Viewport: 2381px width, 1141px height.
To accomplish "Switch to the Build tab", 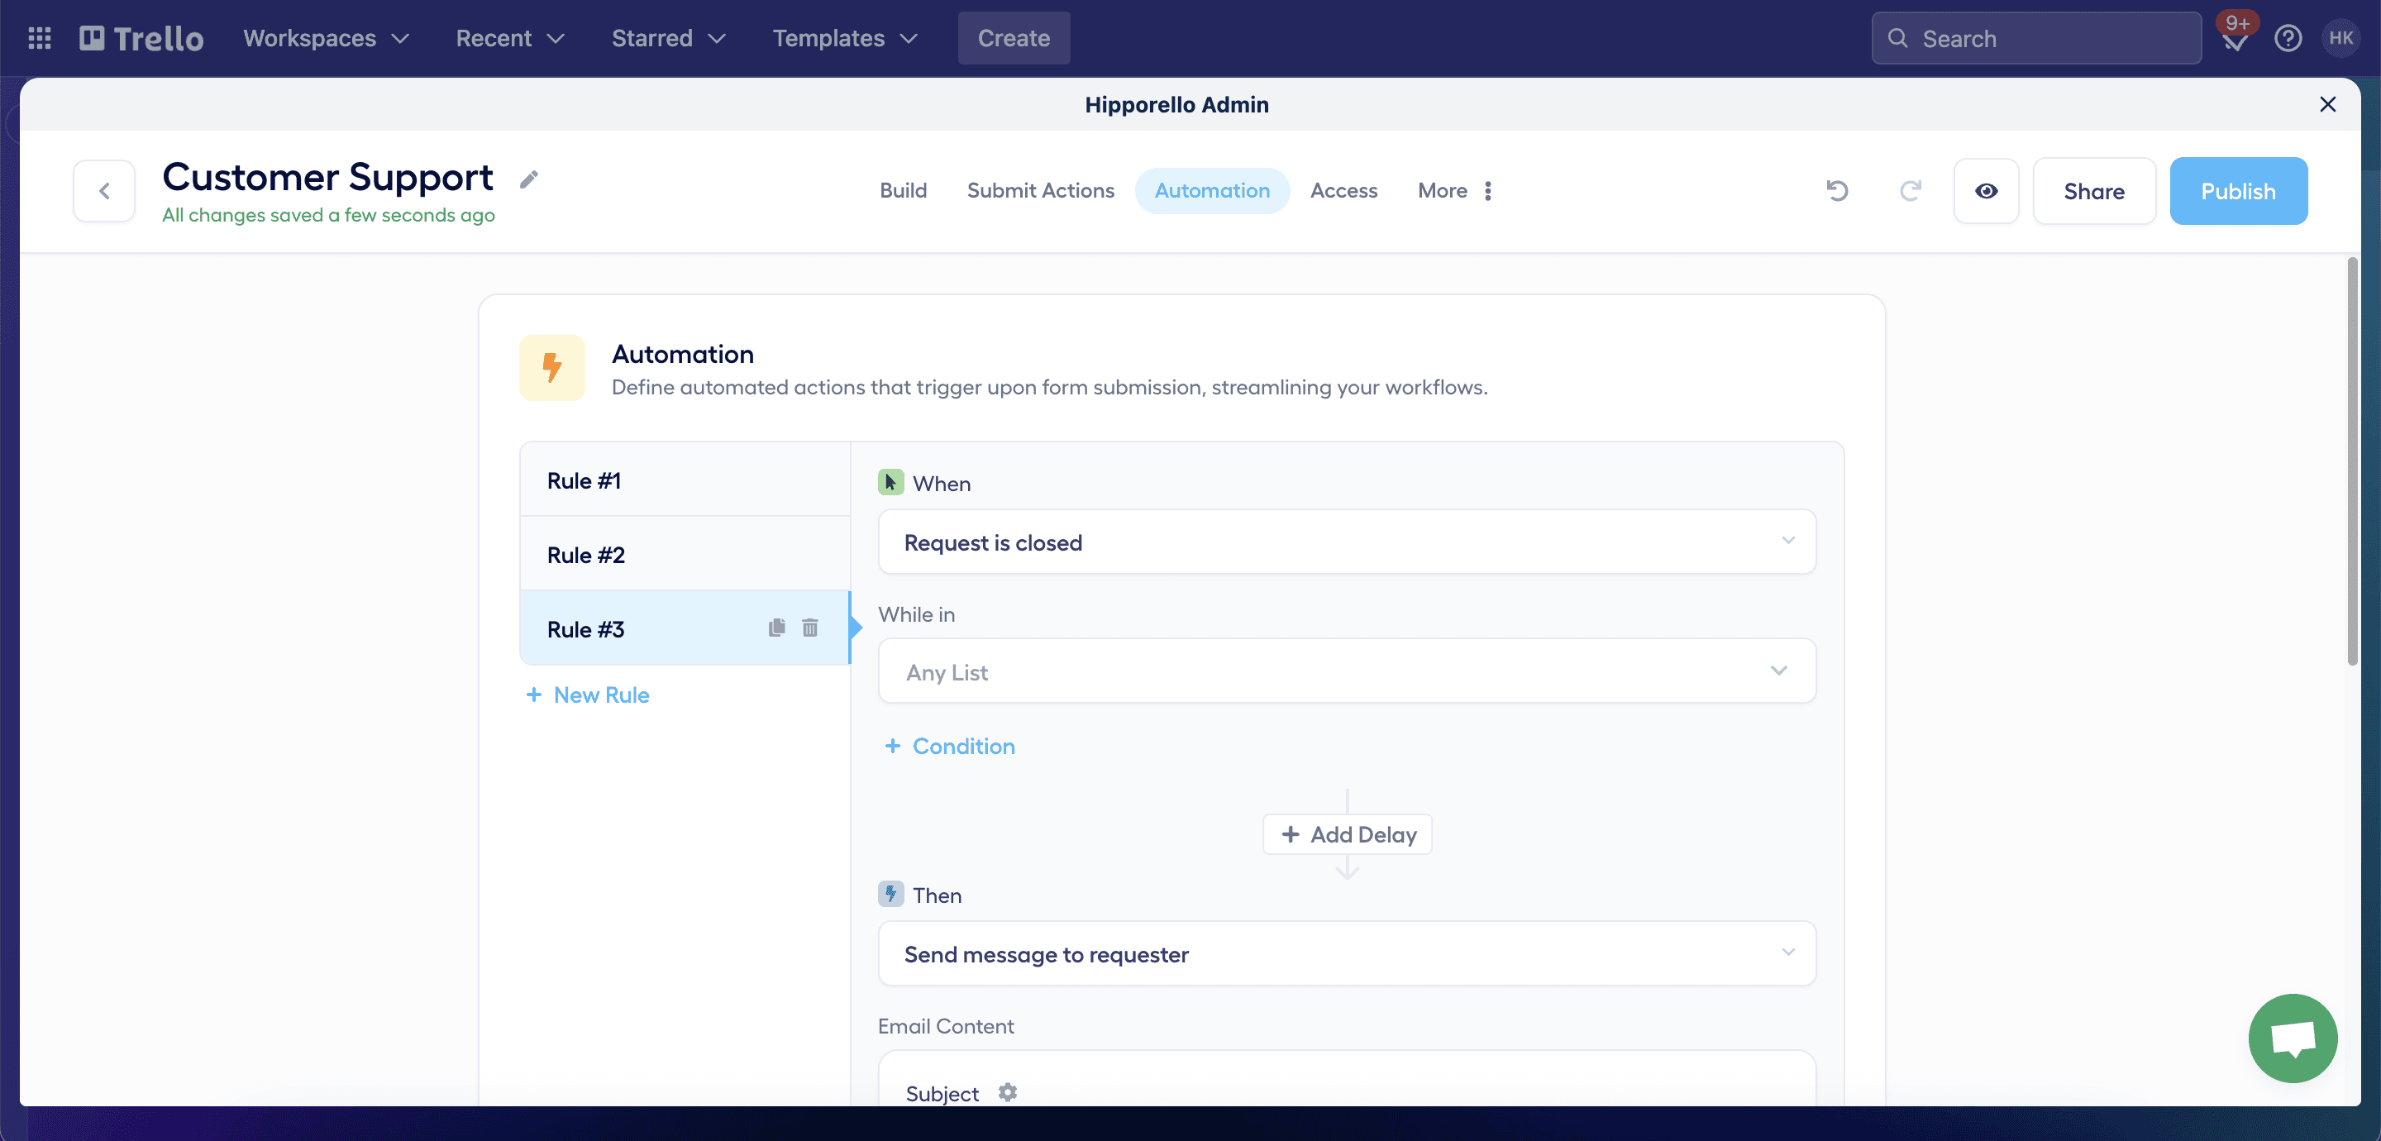I will [x=903, y=190].
